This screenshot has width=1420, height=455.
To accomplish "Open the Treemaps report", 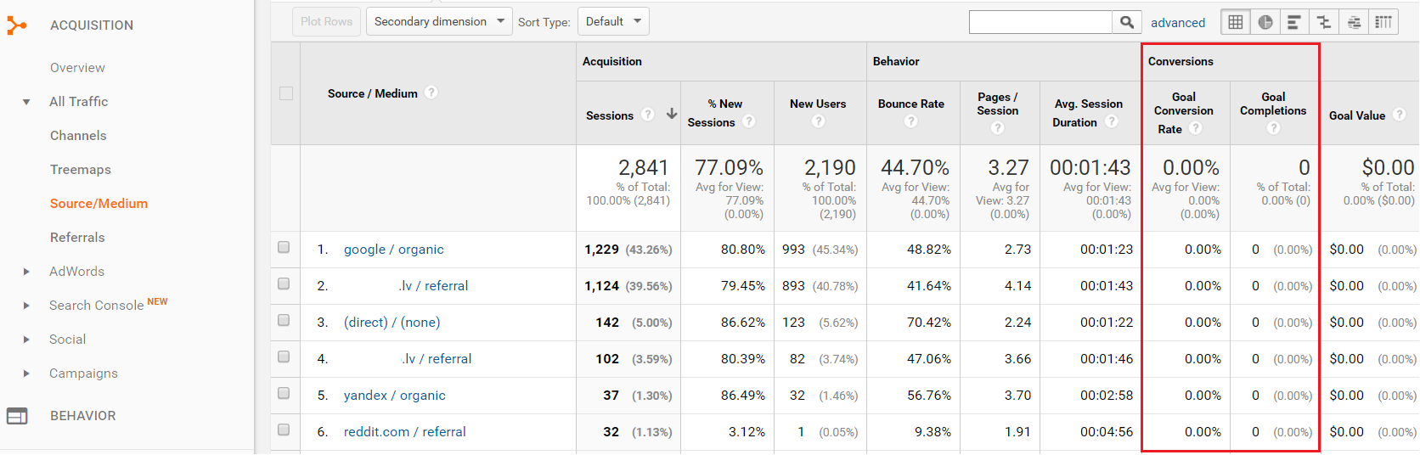I will point(81,170).
